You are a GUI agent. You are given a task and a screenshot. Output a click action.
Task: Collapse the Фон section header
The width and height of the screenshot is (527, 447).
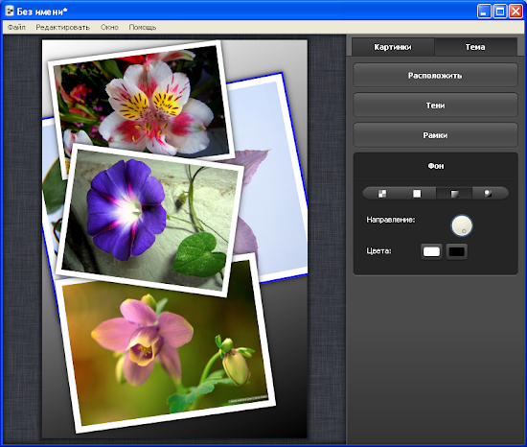435,166
